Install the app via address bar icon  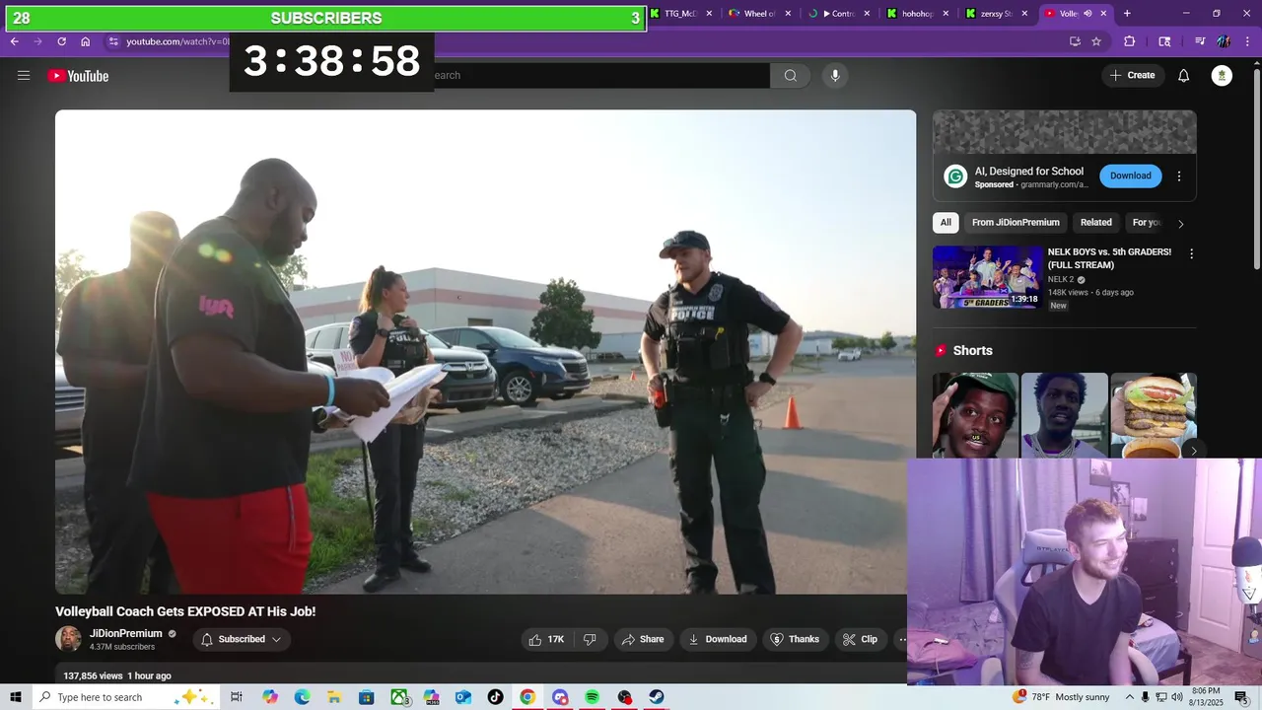1075,41
